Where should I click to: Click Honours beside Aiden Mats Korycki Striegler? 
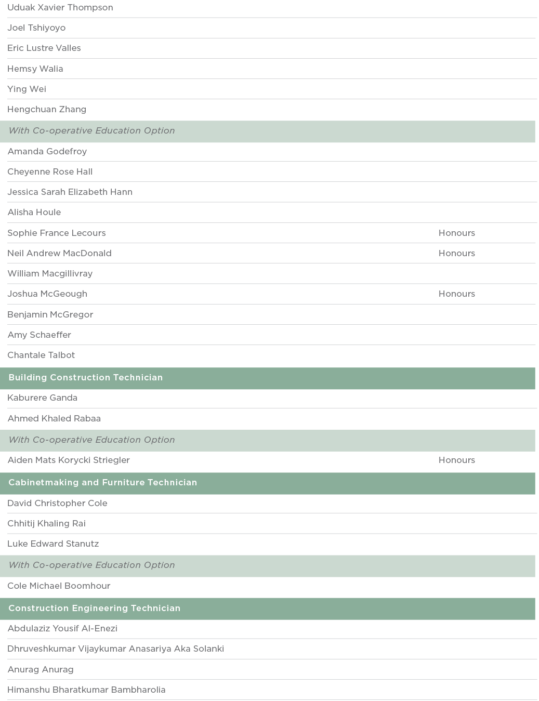point(456,460)
